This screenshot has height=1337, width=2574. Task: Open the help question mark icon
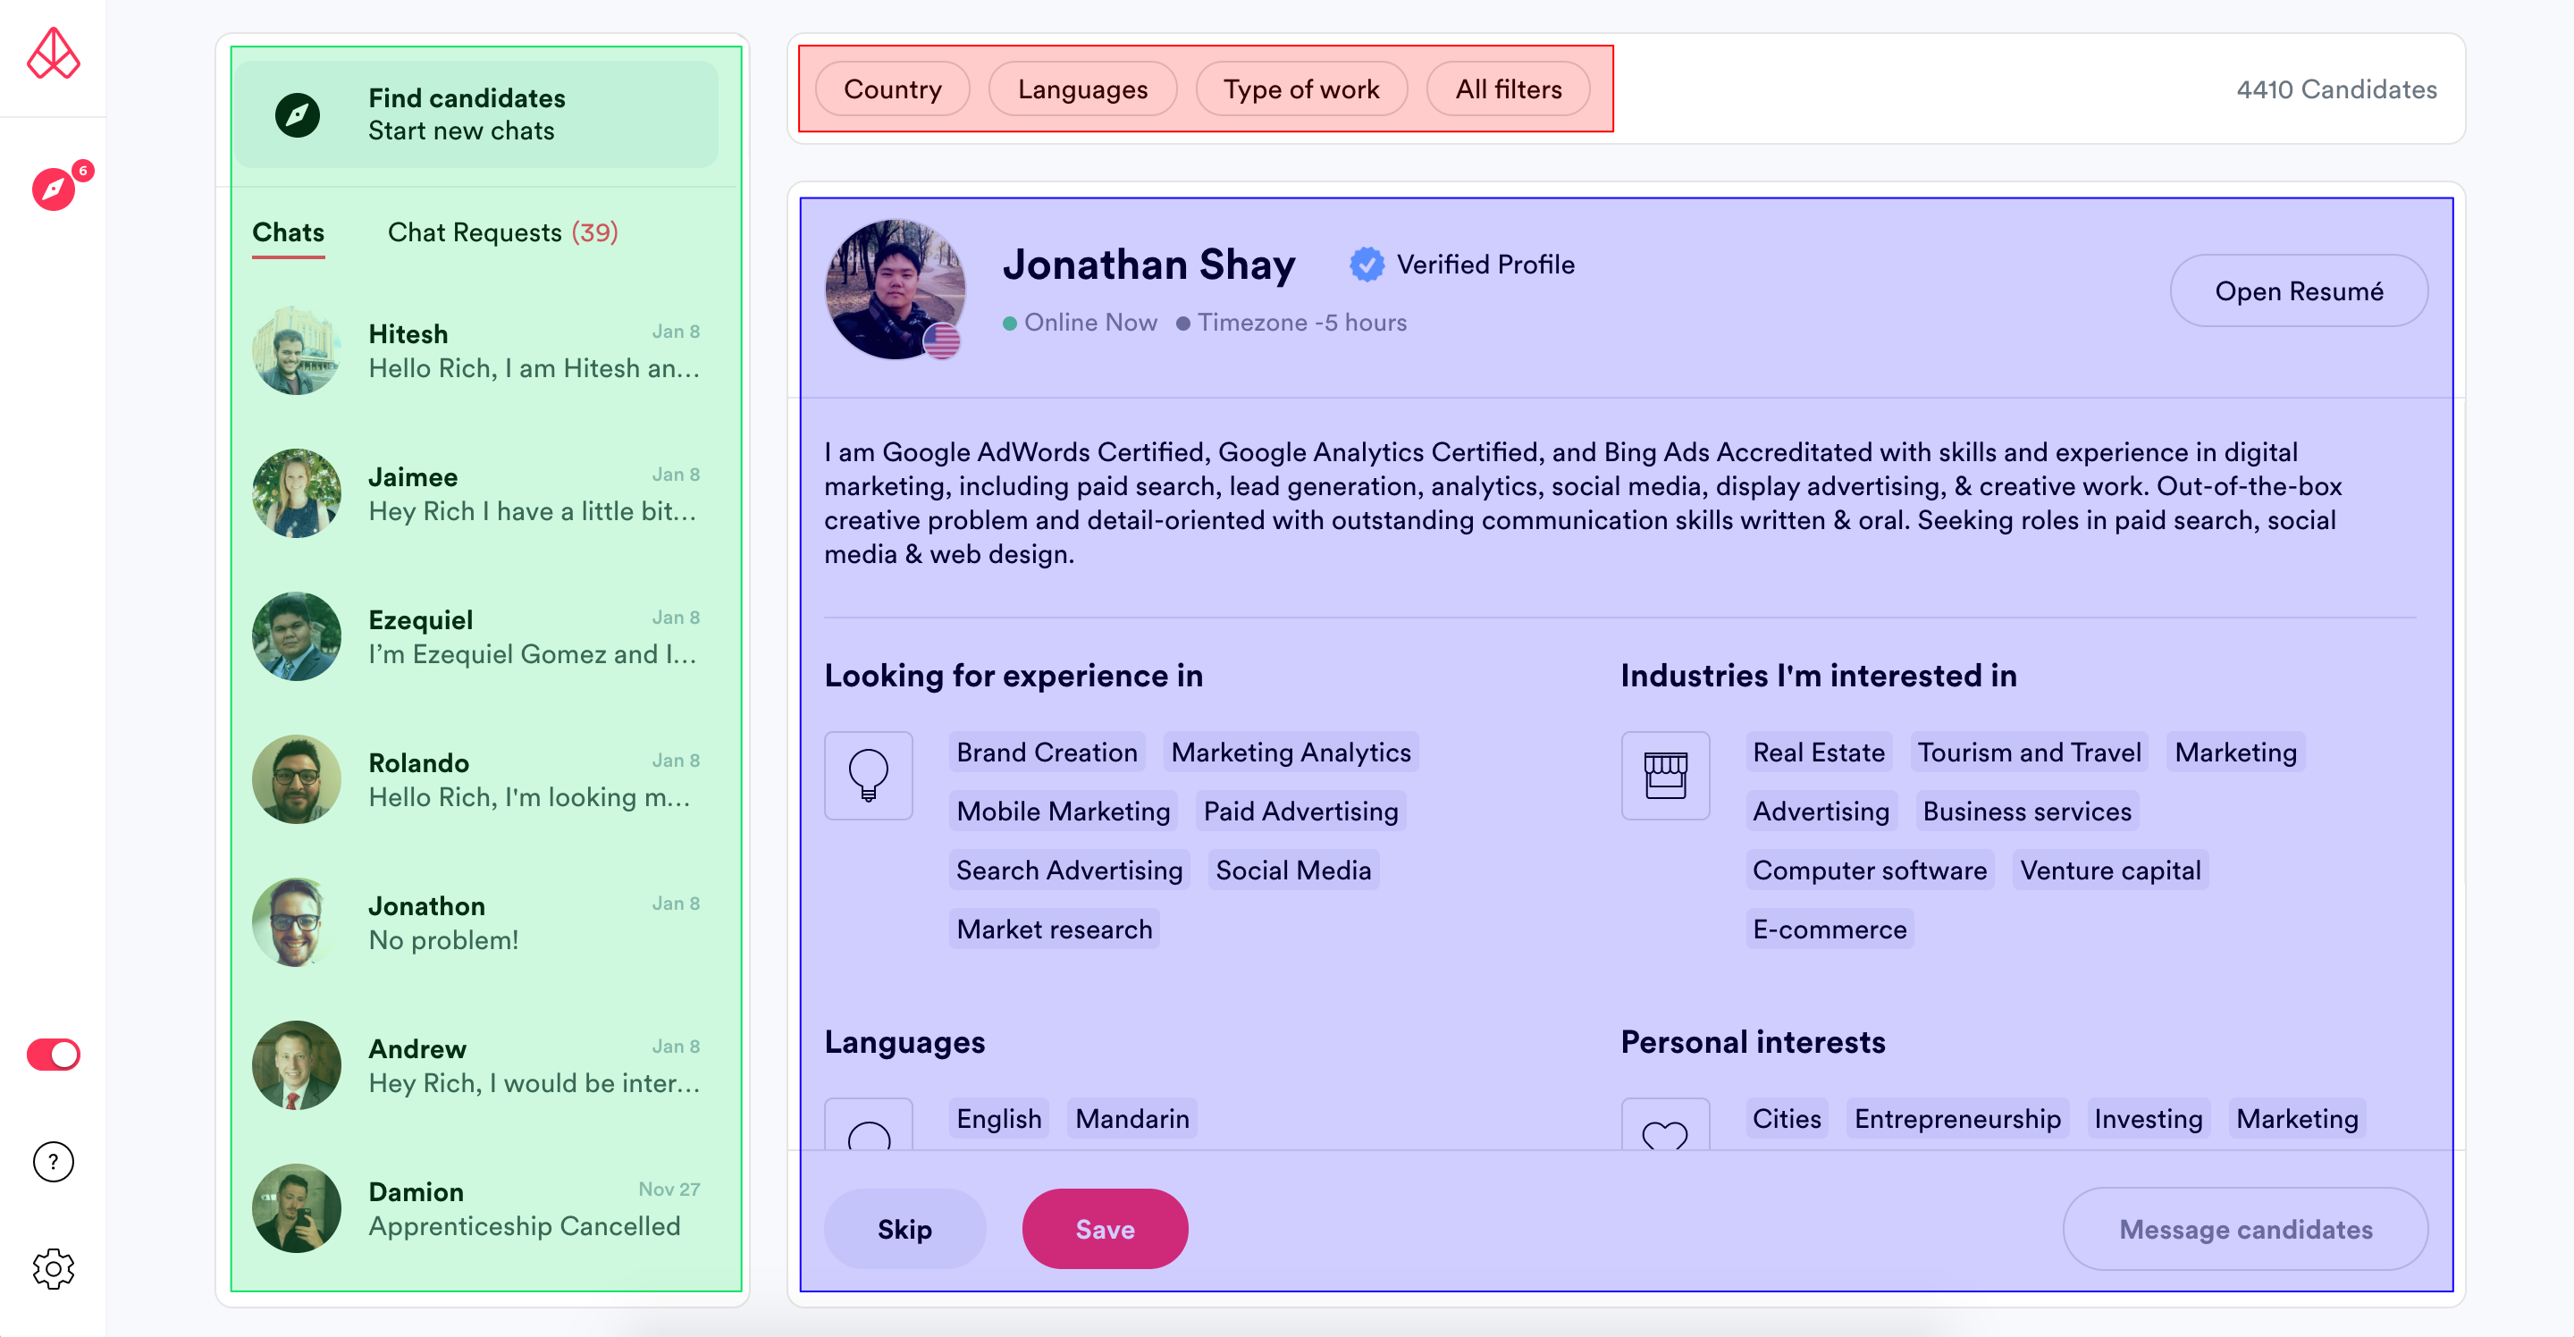[53, 1161]
